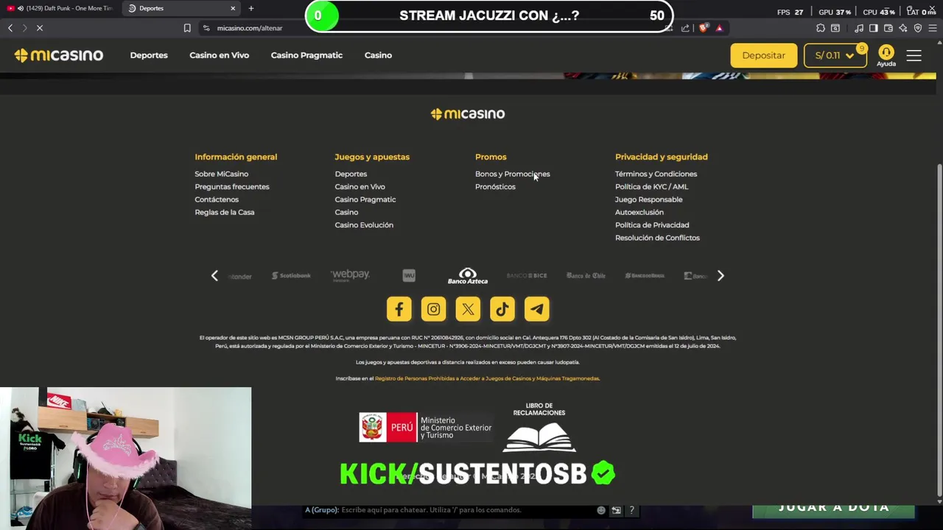Screen dimensions: 943x530
Task: Switch to the Daft Punk YouTube tab
Action: coord(60,8)
